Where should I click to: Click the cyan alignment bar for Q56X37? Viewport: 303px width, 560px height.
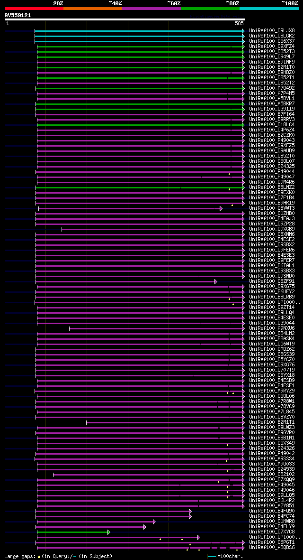138,41
